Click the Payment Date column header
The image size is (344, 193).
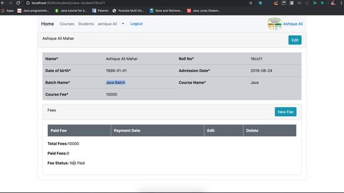[157, 130]
